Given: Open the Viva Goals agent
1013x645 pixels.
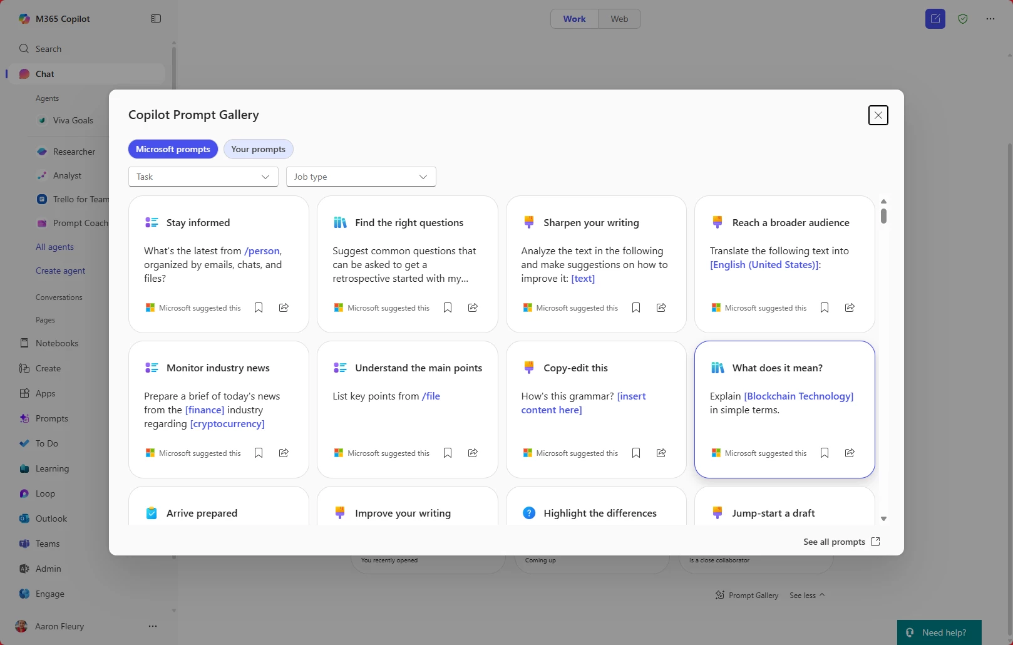Looking at the screenshot, I should [x=72, y=120].
